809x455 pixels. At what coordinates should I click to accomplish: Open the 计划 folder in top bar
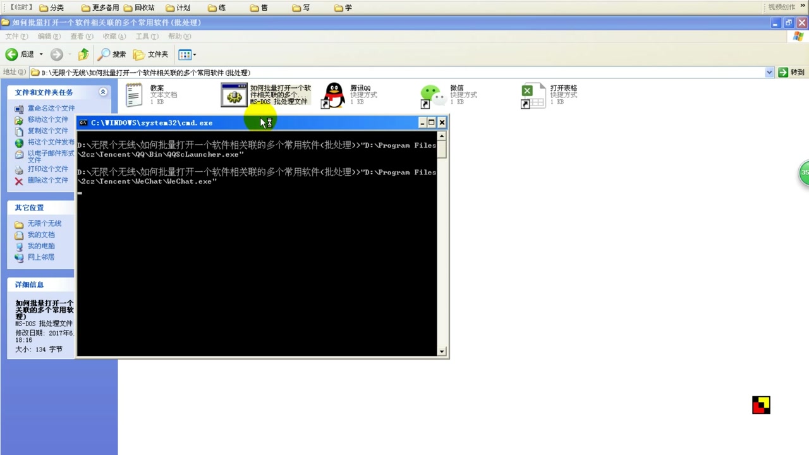click(x=177, y=8)
